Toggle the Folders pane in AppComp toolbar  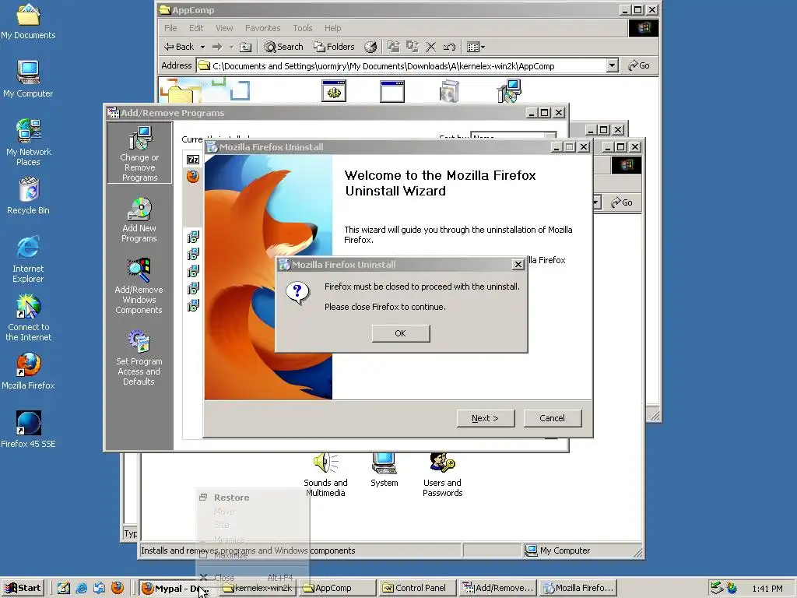tap(334, 47)
